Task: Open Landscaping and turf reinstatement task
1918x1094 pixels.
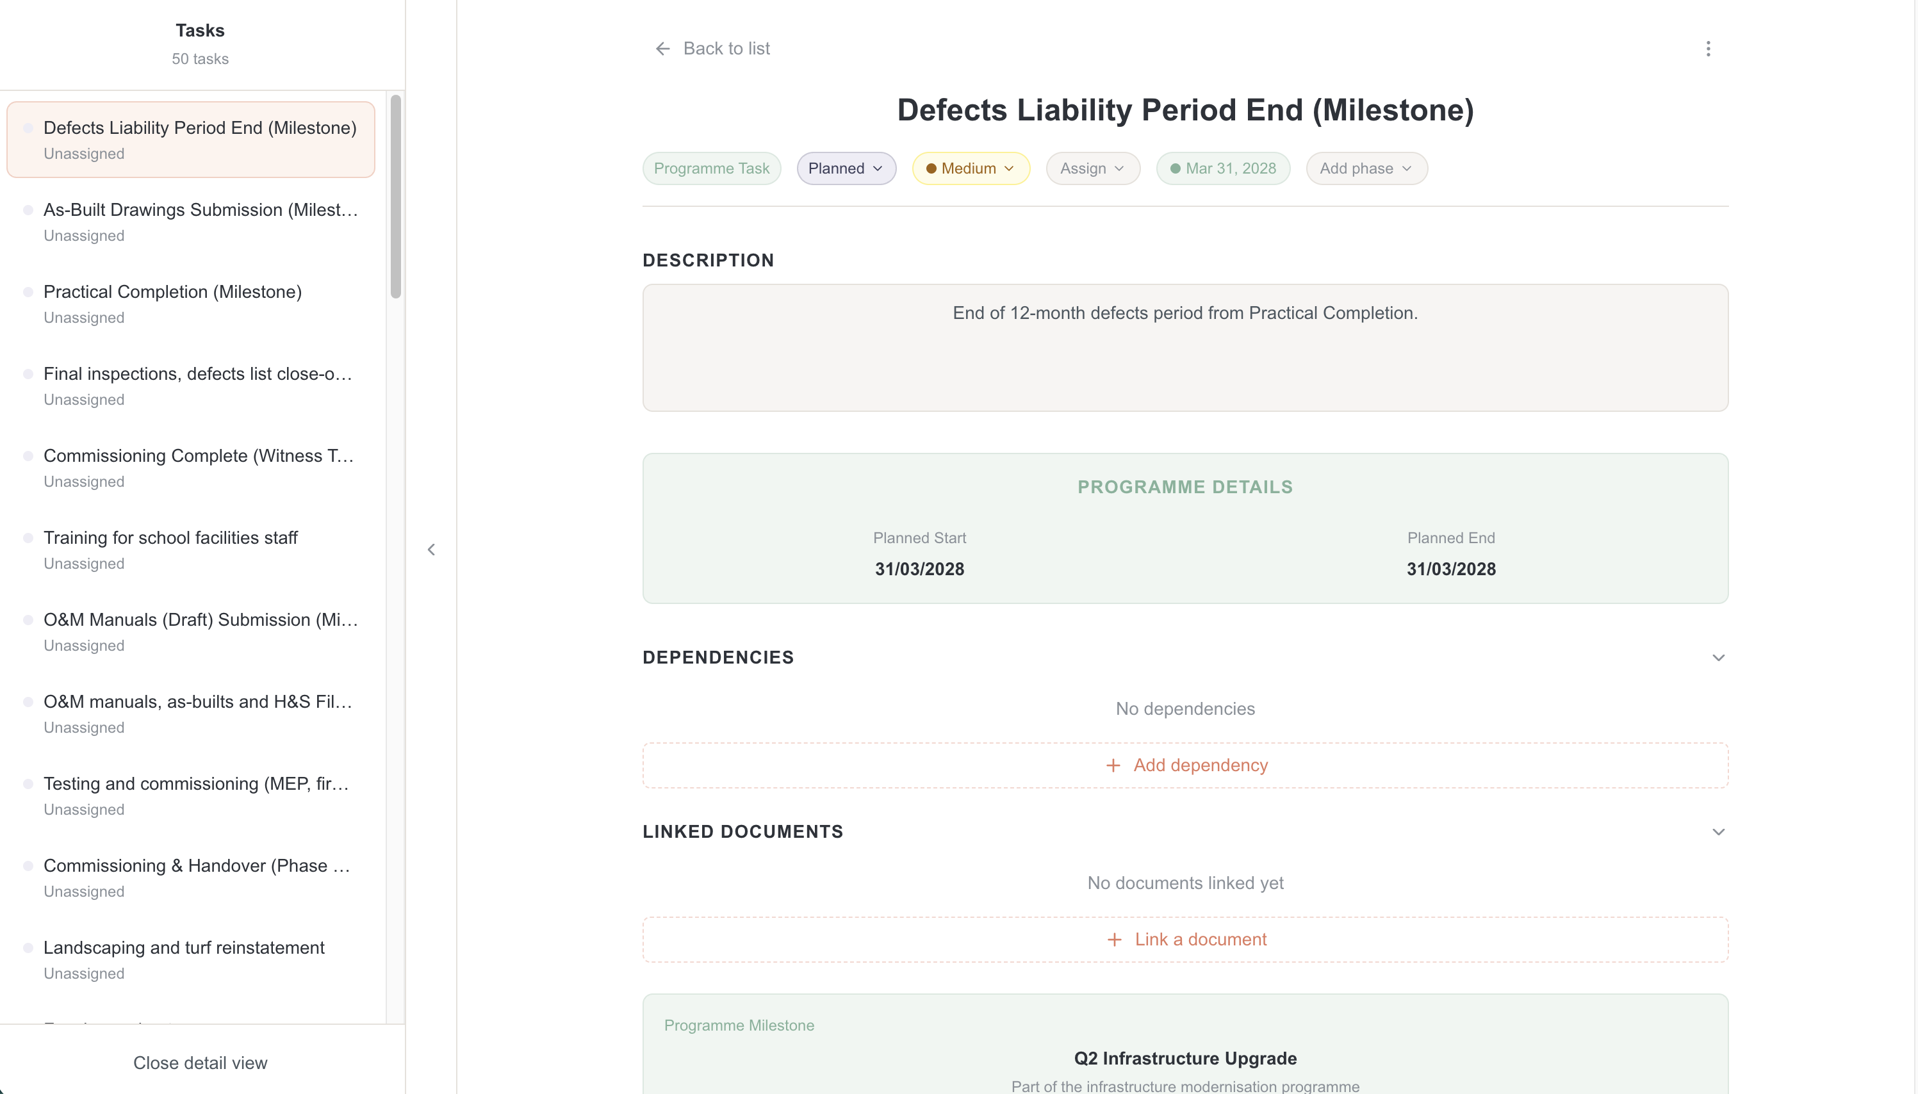Action: (191, 959)
